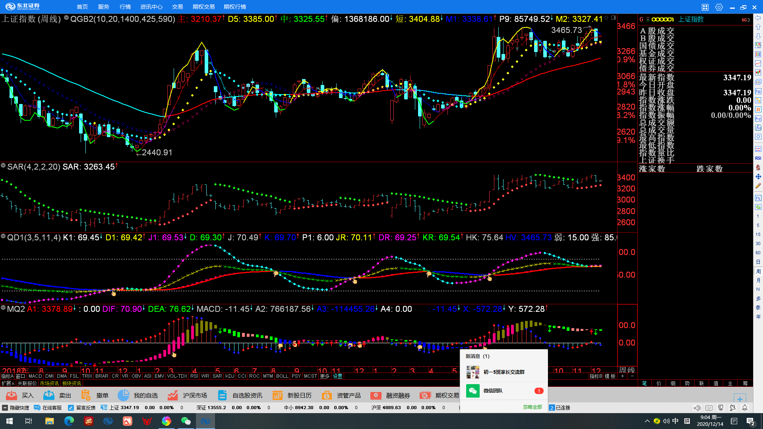Open 撤单 cancel order icon
This screenshot has width=763, height=429.
85,395
